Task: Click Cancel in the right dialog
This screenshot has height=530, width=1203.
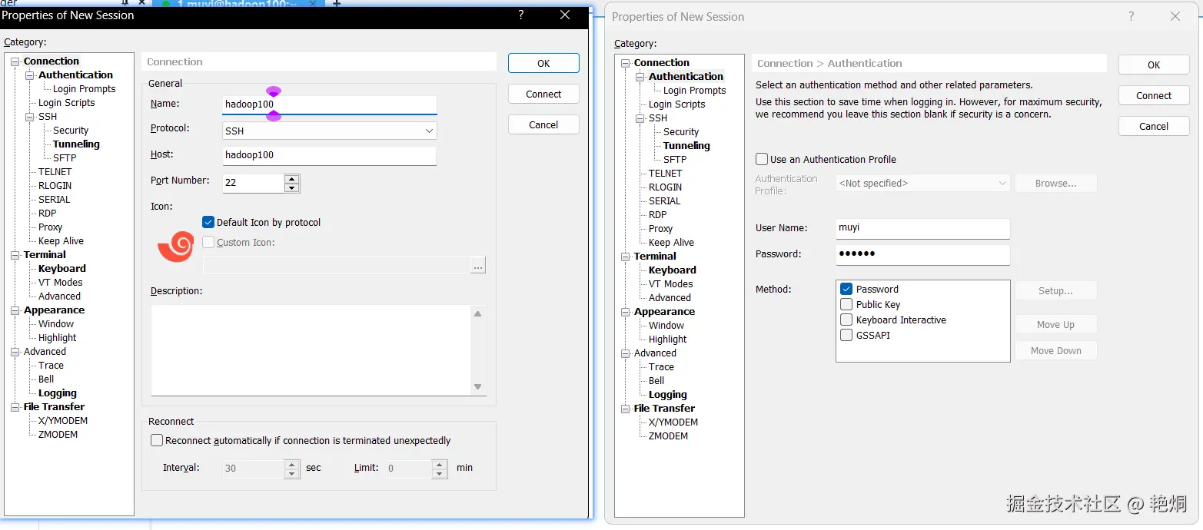Action: click(1154, 127)
